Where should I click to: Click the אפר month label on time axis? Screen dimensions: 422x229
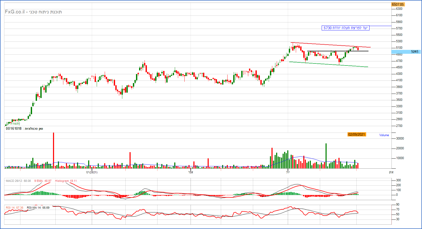(x=191, y=172)
